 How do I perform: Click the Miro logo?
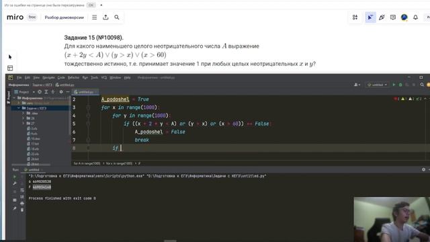click(x=15, y=17)
